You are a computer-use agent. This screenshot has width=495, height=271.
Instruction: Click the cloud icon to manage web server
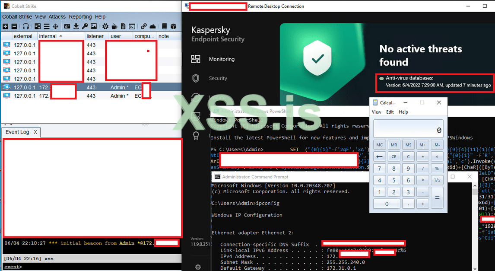point(152,26)
